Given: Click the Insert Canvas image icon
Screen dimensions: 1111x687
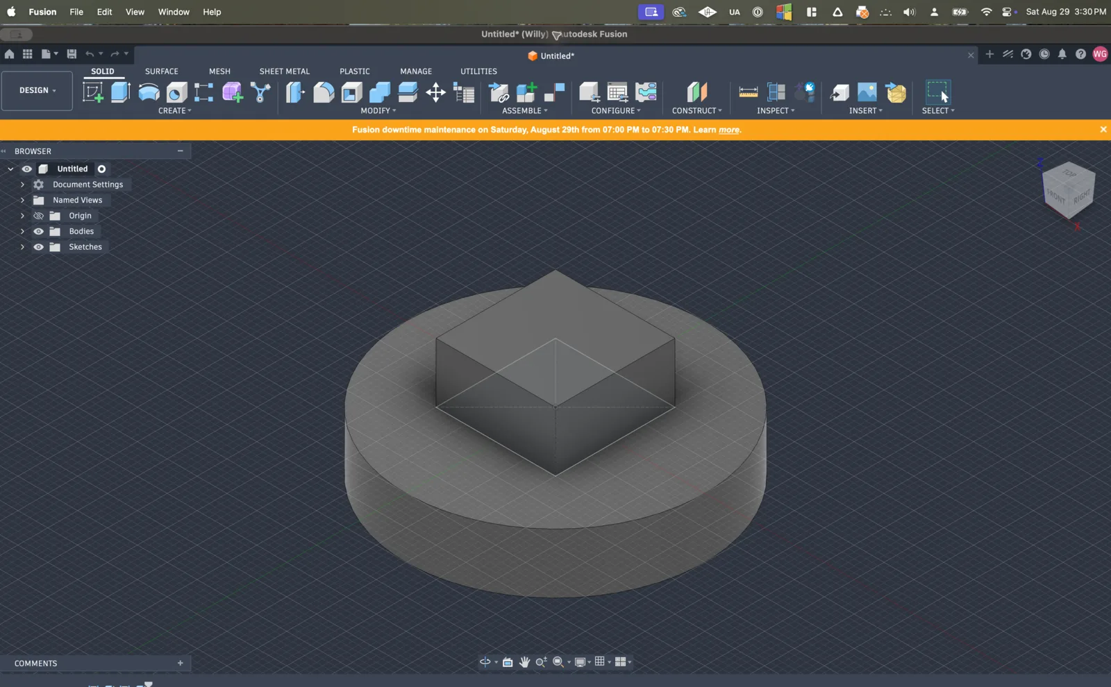Looking at the screenshot, I should click(867, 92).
